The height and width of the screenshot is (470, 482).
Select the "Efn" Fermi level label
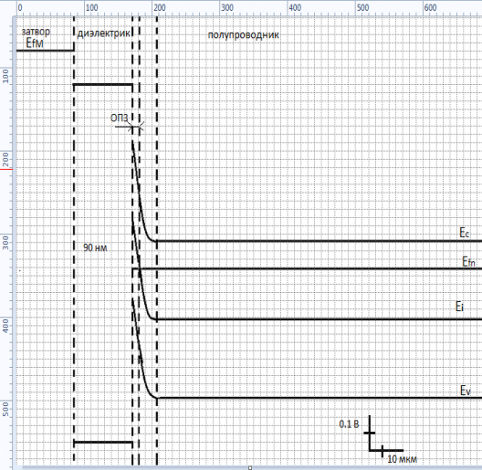tap(469, 262)
